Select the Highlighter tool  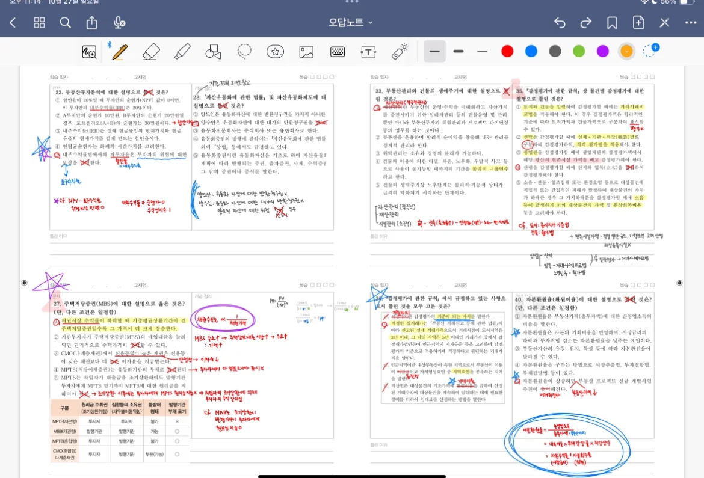182,52
